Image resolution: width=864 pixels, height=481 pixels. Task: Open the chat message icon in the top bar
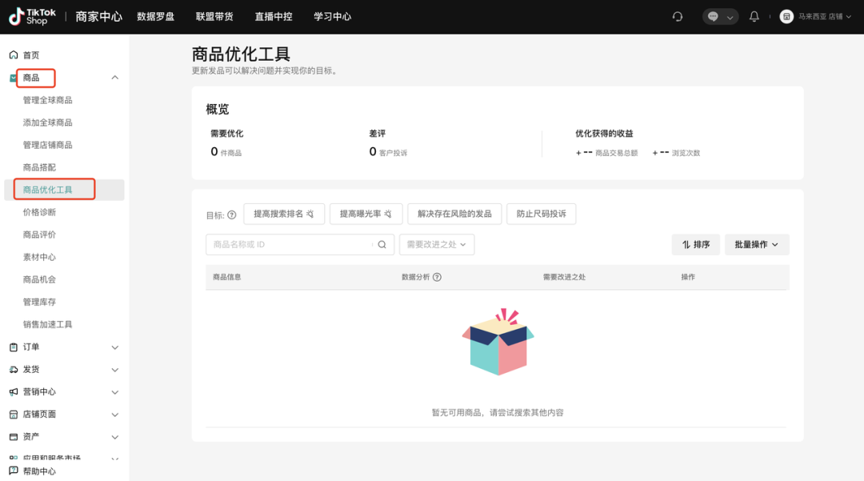pyautogui.click(x=714, y=16)
